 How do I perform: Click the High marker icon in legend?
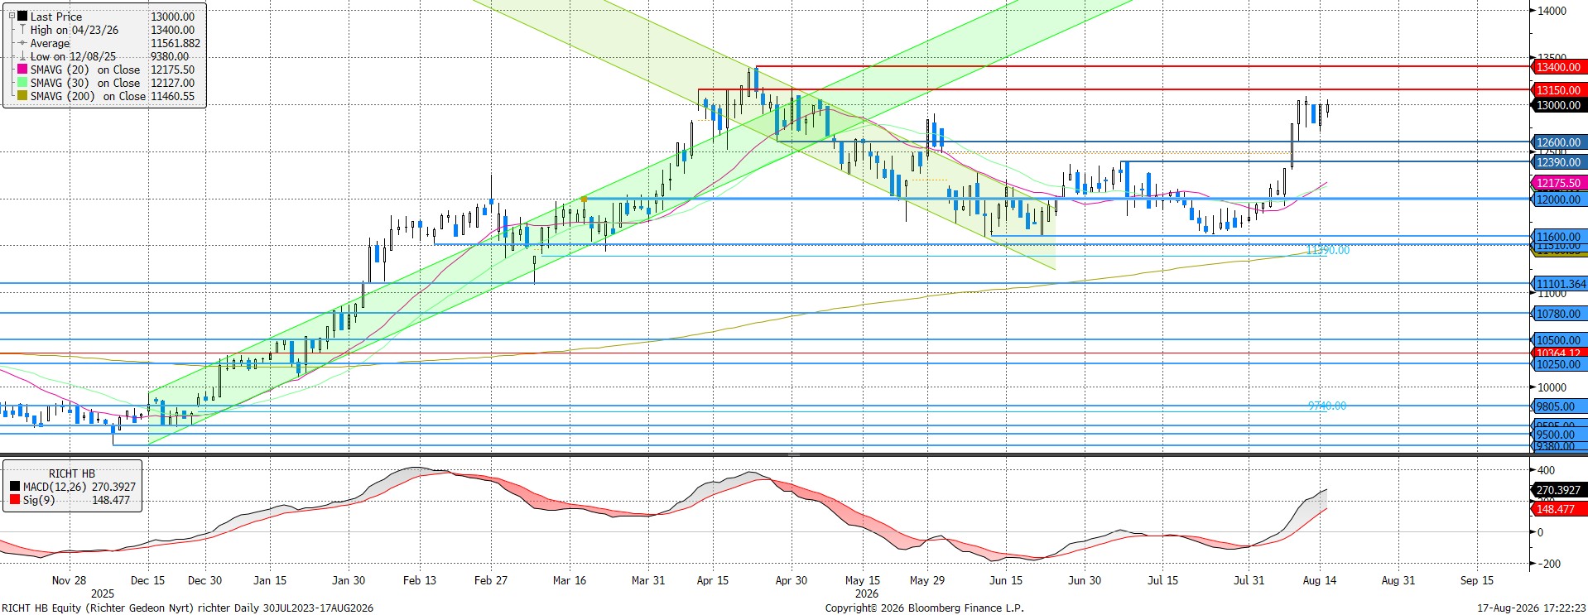pos(22,30)
